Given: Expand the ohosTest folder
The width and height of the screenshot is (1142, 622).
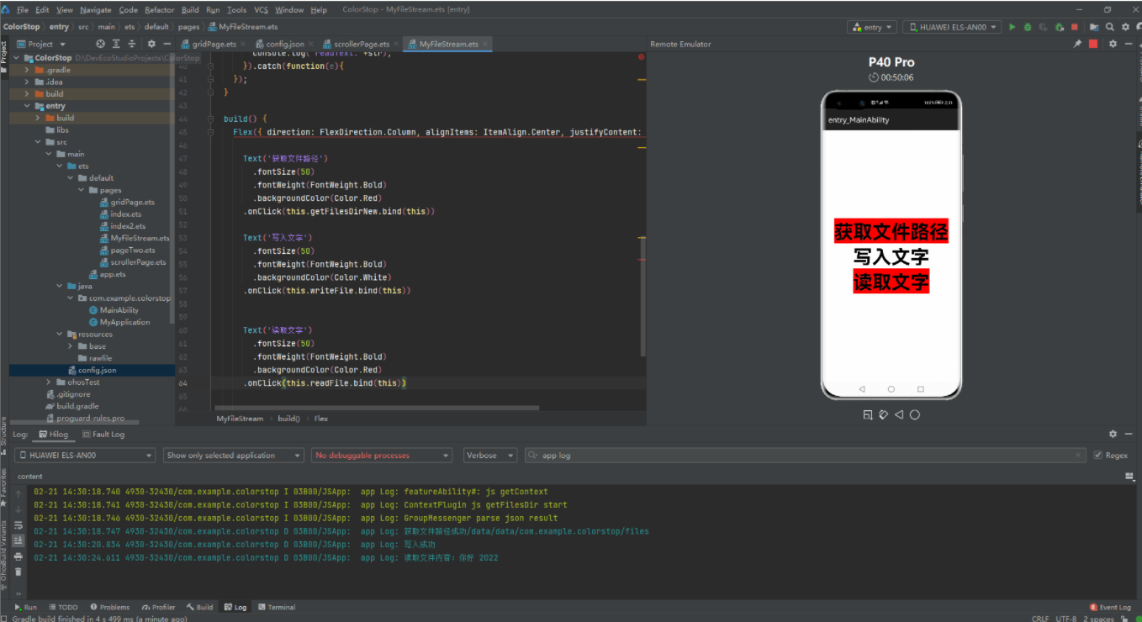Looking at the screenshot, I should pyautogui.click(x=50, y=382).
